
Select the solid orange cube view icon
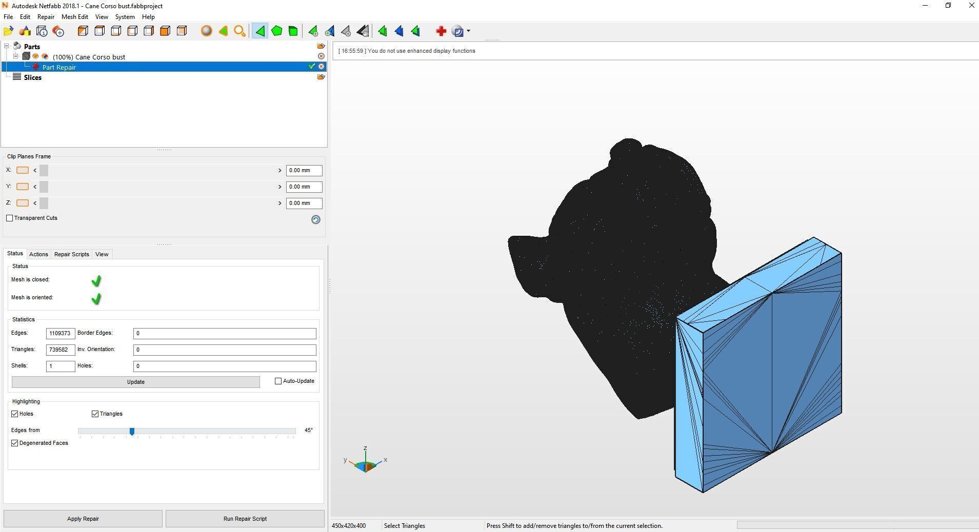coord(165,31)
